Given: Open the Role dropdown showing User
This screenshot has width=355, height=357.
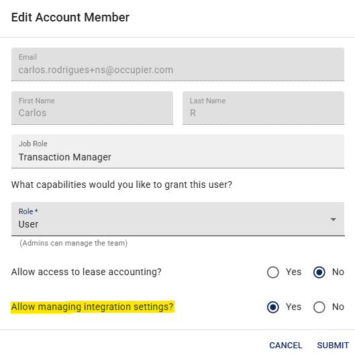Looking at the screenshot, I should (178, 219).
